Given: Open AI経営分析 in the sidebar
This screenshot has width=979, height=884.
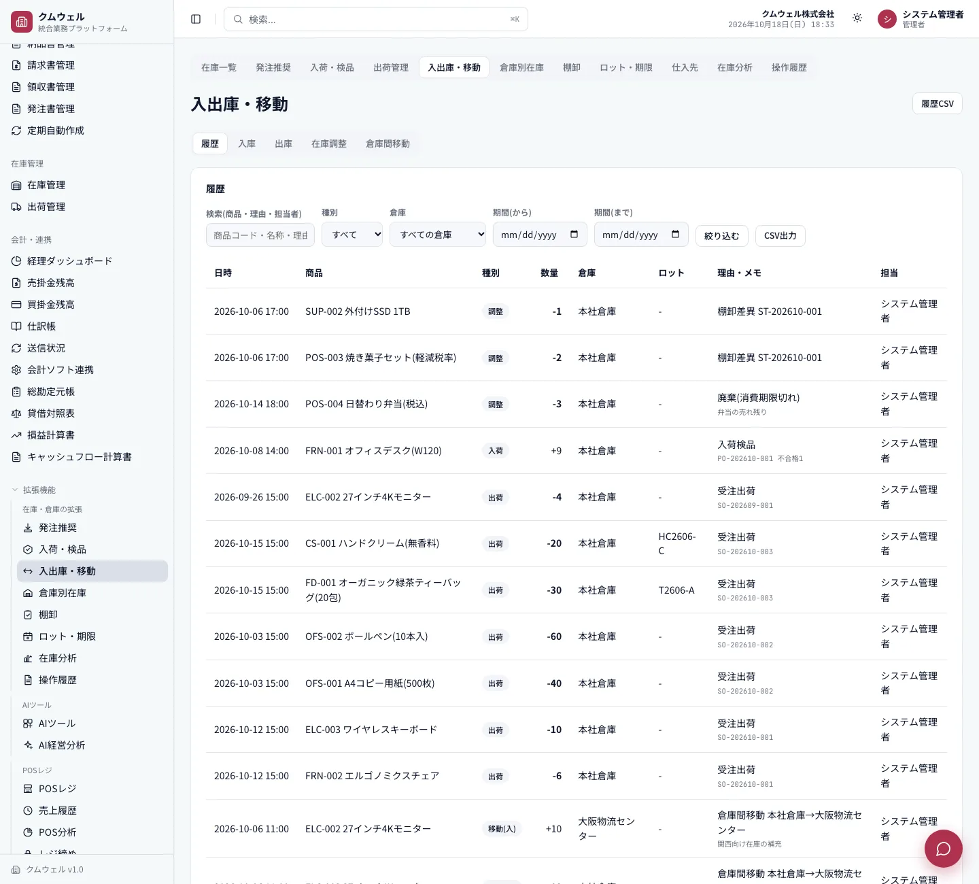Looking at the screenshot, I should (x=92, y=745).
